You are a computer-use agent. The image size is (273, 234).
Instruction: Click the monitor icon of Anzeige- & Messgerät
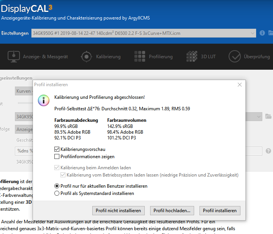[13, 56]
